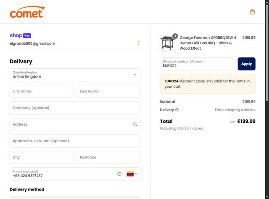This screenshot has height=199, width=269.
Task: Apply the discount code
Action: (x=247, y=64)
